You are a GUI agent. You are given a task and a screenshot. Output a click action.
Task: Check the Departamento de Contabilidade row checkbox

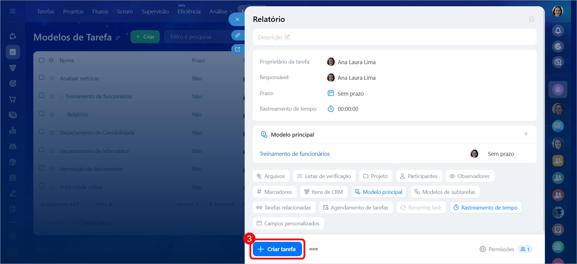41,132
